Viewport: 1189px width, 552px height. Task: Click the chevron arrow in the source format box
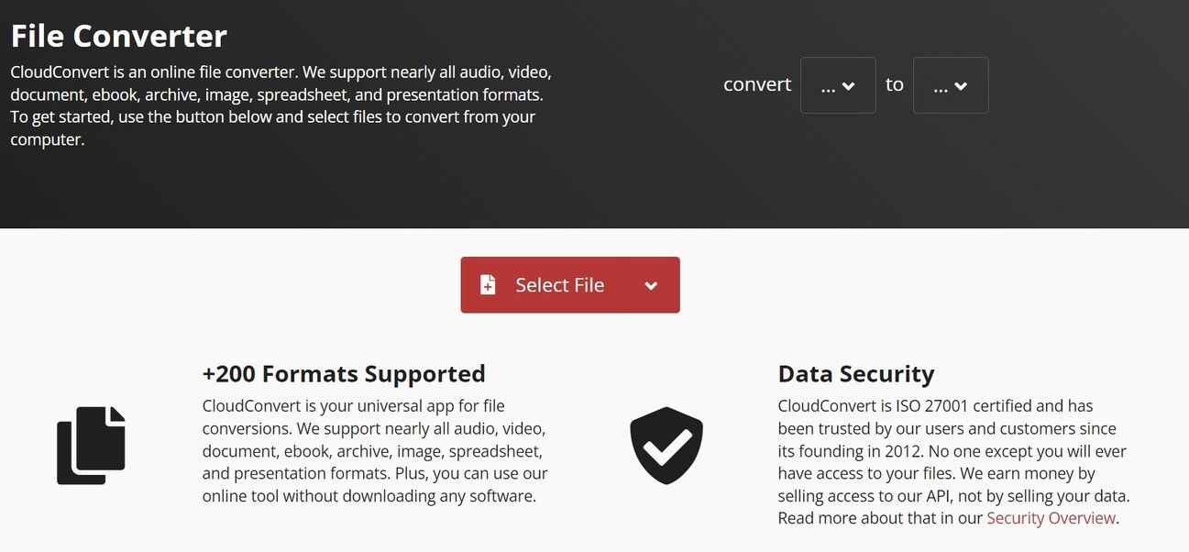(x=849, y=86)
